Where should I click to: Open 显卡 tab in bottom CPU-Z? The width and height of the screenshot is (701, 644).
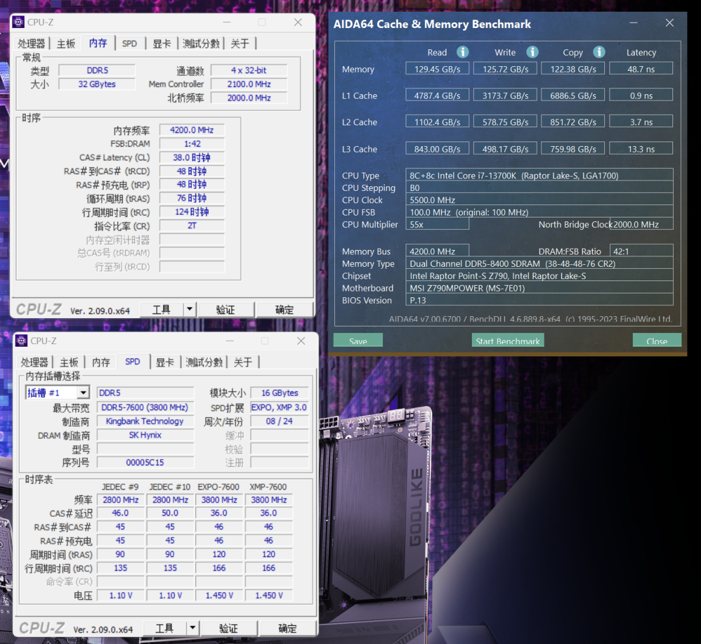point(165,362)
